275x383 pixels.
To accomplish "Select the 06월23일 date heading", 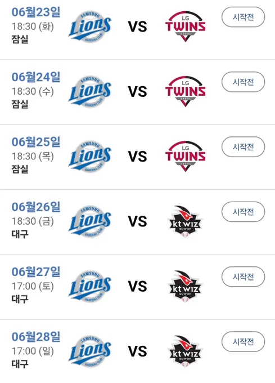I will [x=36, y=12].
